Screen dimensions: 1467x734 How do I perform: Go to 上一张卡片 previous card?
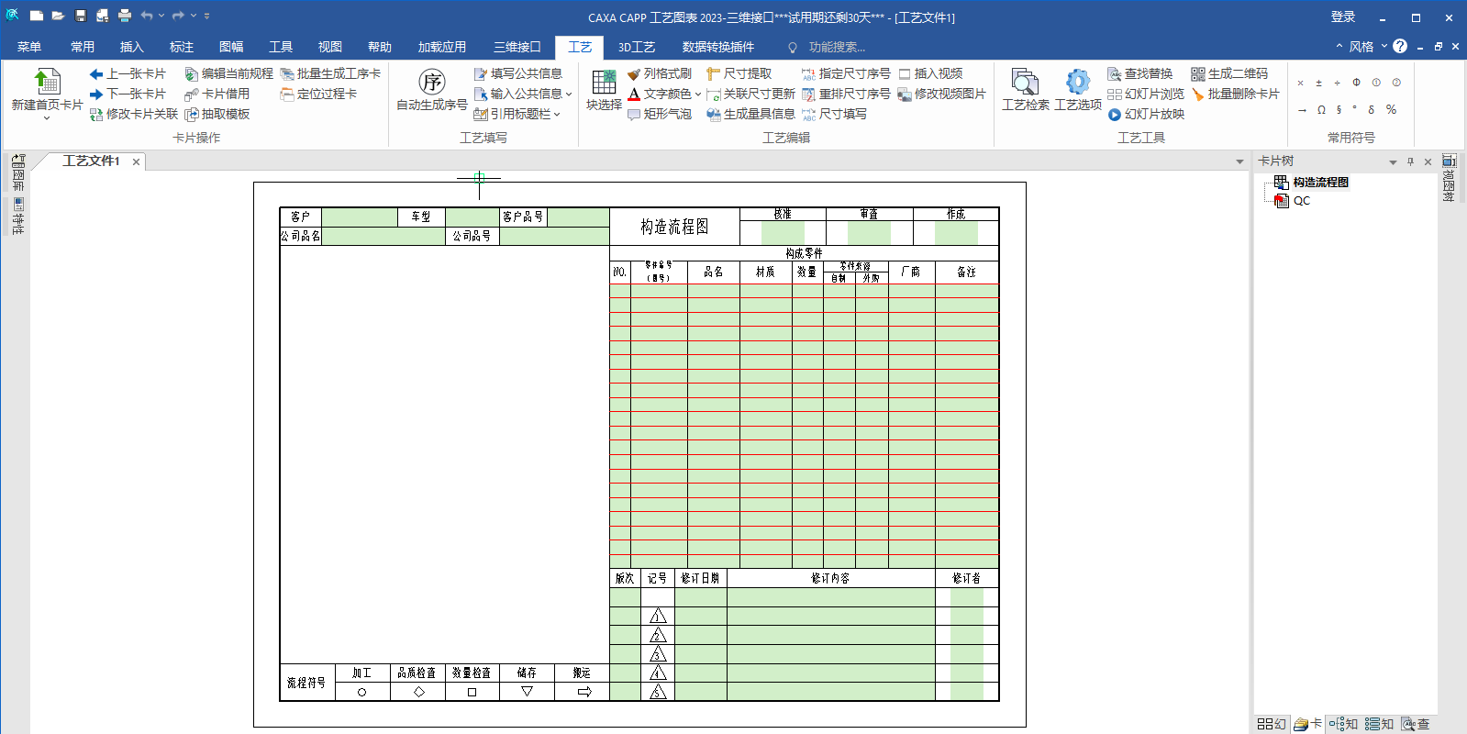tap(128, 73)
